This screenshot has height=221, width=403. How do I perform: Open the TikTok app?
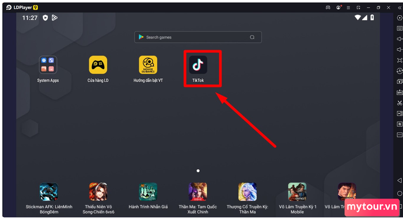(198, 65)
